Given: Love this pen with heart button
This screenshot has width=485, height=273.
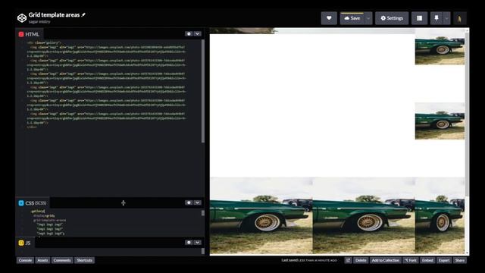Looking at the screenshot, I should coord(329,18).
